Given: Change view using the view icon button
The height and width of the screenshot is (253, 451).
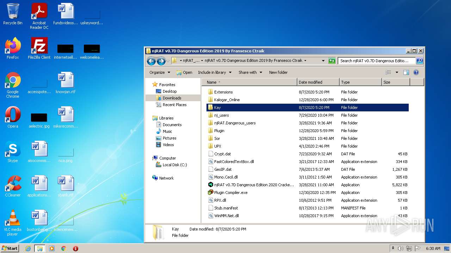Looking at the screenshot, I should coord(388,72).
